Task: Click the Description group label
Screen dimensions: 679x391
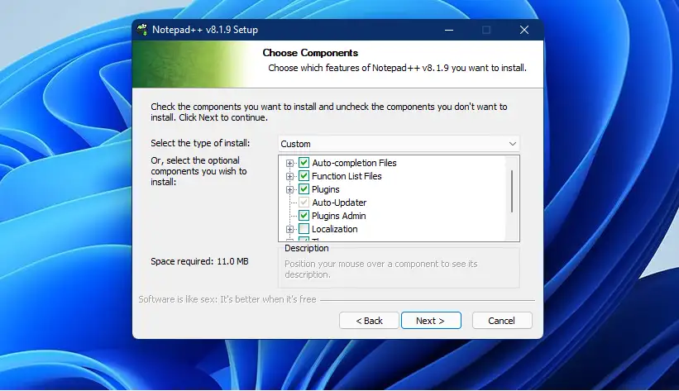Action: (307, 248)
